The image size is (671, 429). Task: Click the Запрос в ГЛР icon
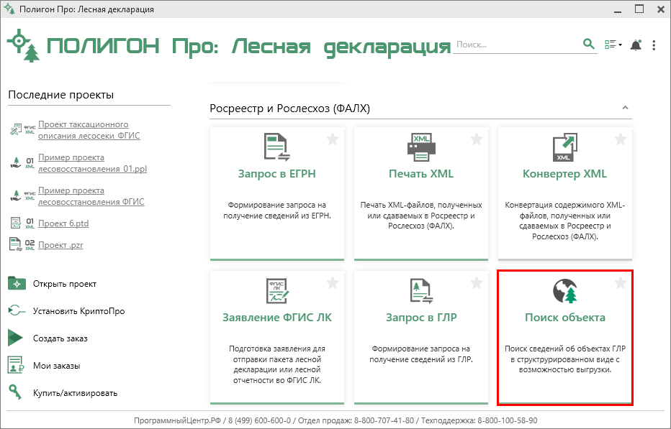[421, 290]
